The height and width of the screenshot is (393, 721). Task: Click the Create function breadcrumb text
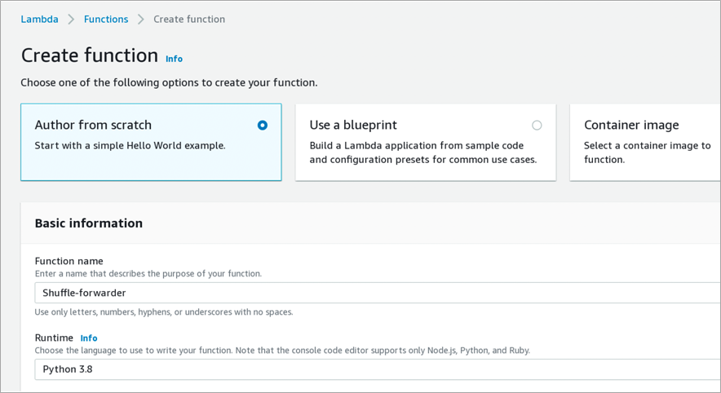click(189, 20)
